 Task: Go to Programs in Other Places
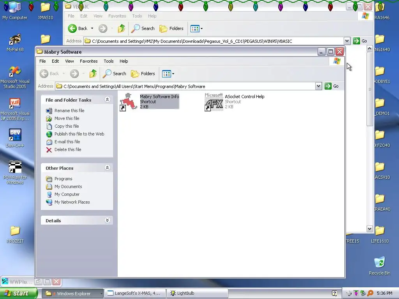tap(64, 179)
